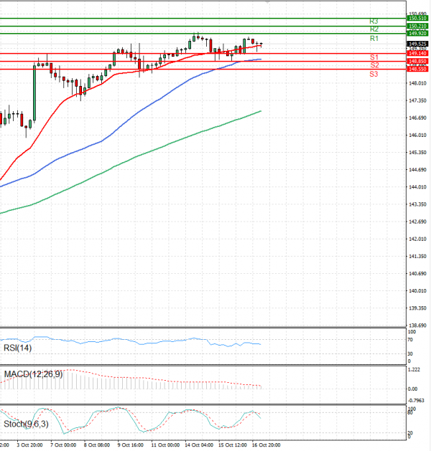Image resolution: width=431 pixels, height=451 pixels.
Task: Click the 11 Oct 00:00 time label
Action: pos(165,445)
